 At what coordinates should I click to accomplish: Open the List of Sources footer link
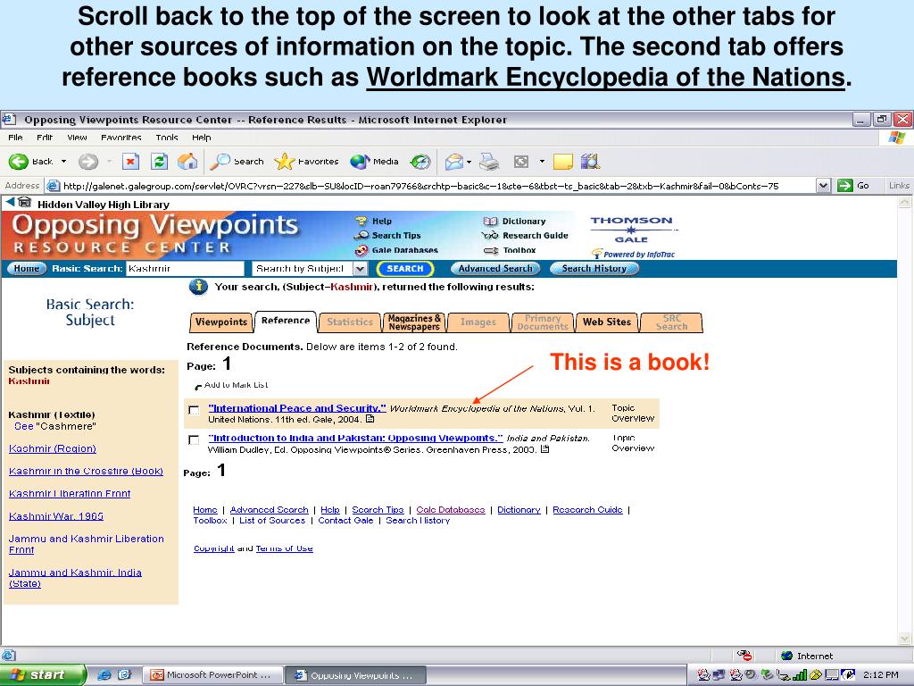[272, 521]
